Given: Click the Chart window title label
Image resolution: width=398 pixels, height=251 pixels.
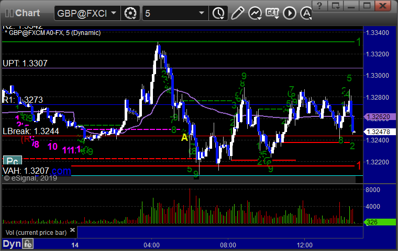Looking at the screenshot, I should coord(27,13).
